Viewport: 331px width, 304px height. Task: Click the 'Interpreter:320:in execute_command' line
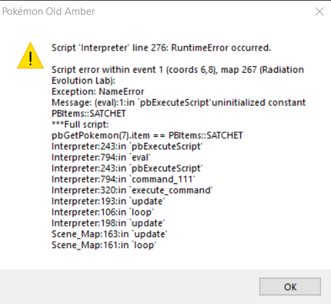tap(132, 191)
